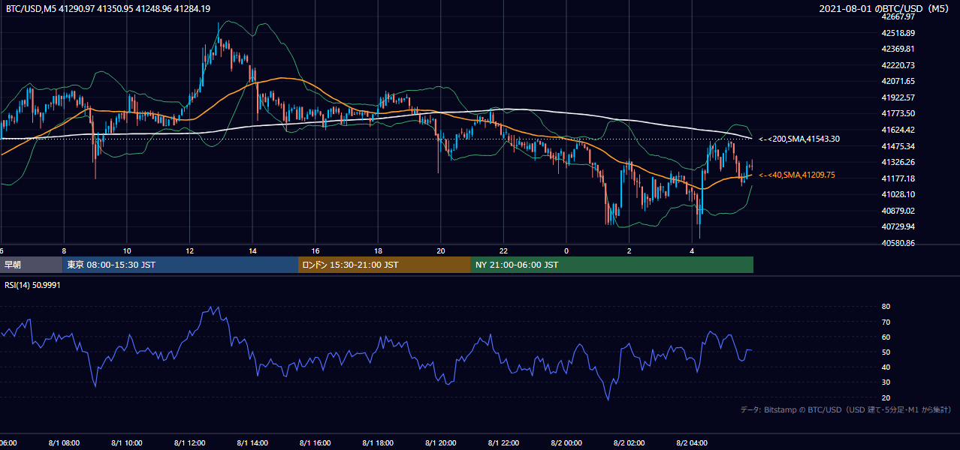Select the 東京 08:00-15:30 JST session bar

180,265
